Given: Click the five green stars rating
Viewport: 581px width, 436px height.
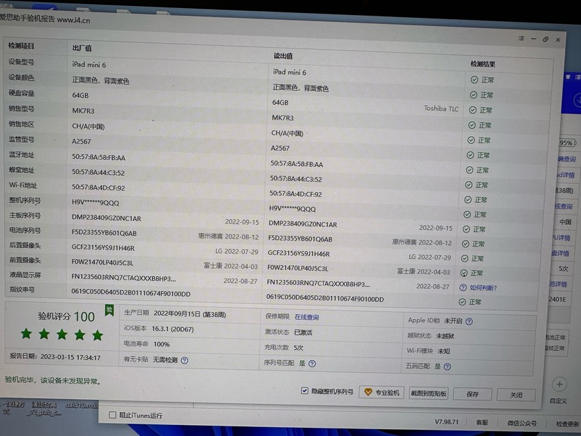Looking at the screenshot, I should point(62,334).
